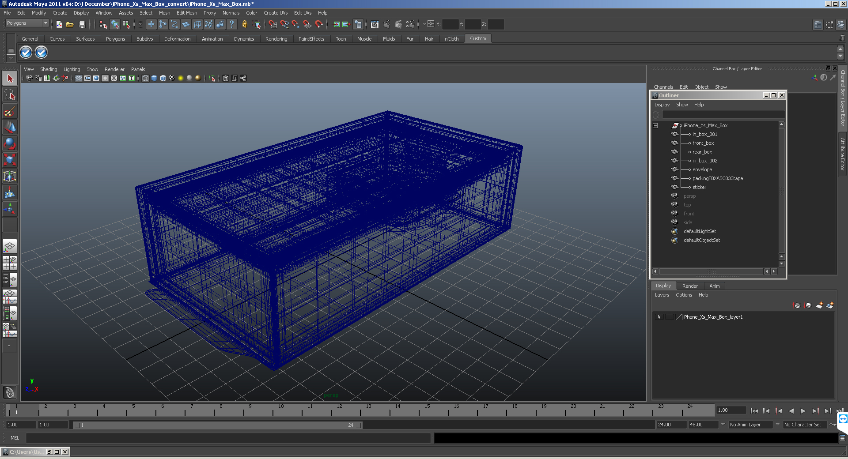Screen dimensions: 848x459
Task: Open the Create UVs menu
Action: pos(276,13)
